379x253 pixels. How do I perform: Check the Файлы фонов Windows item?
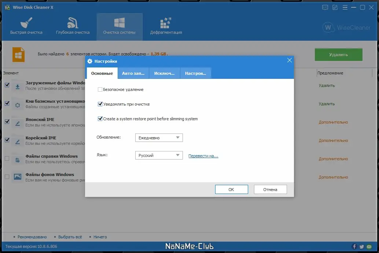[x=7, y=177]
